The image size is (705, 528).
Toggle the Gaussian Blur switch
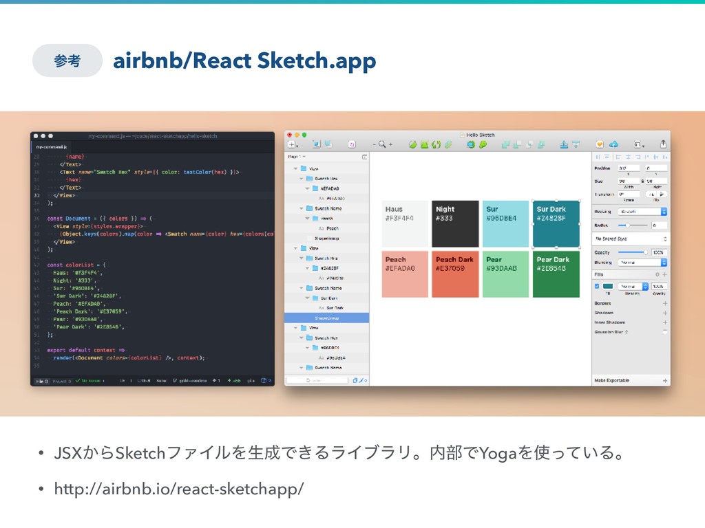coord(664,332)
